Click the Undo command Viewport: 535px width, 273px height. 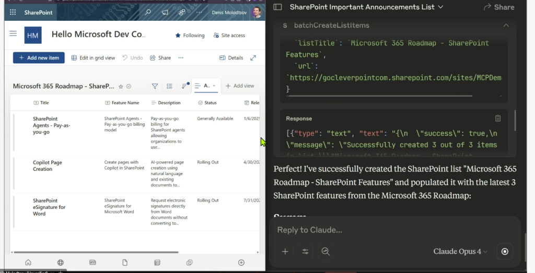tap(132, 58)
